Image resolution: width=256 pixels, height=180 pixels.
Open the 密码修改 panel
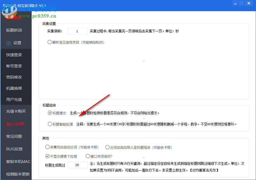(x=14, y=77)
